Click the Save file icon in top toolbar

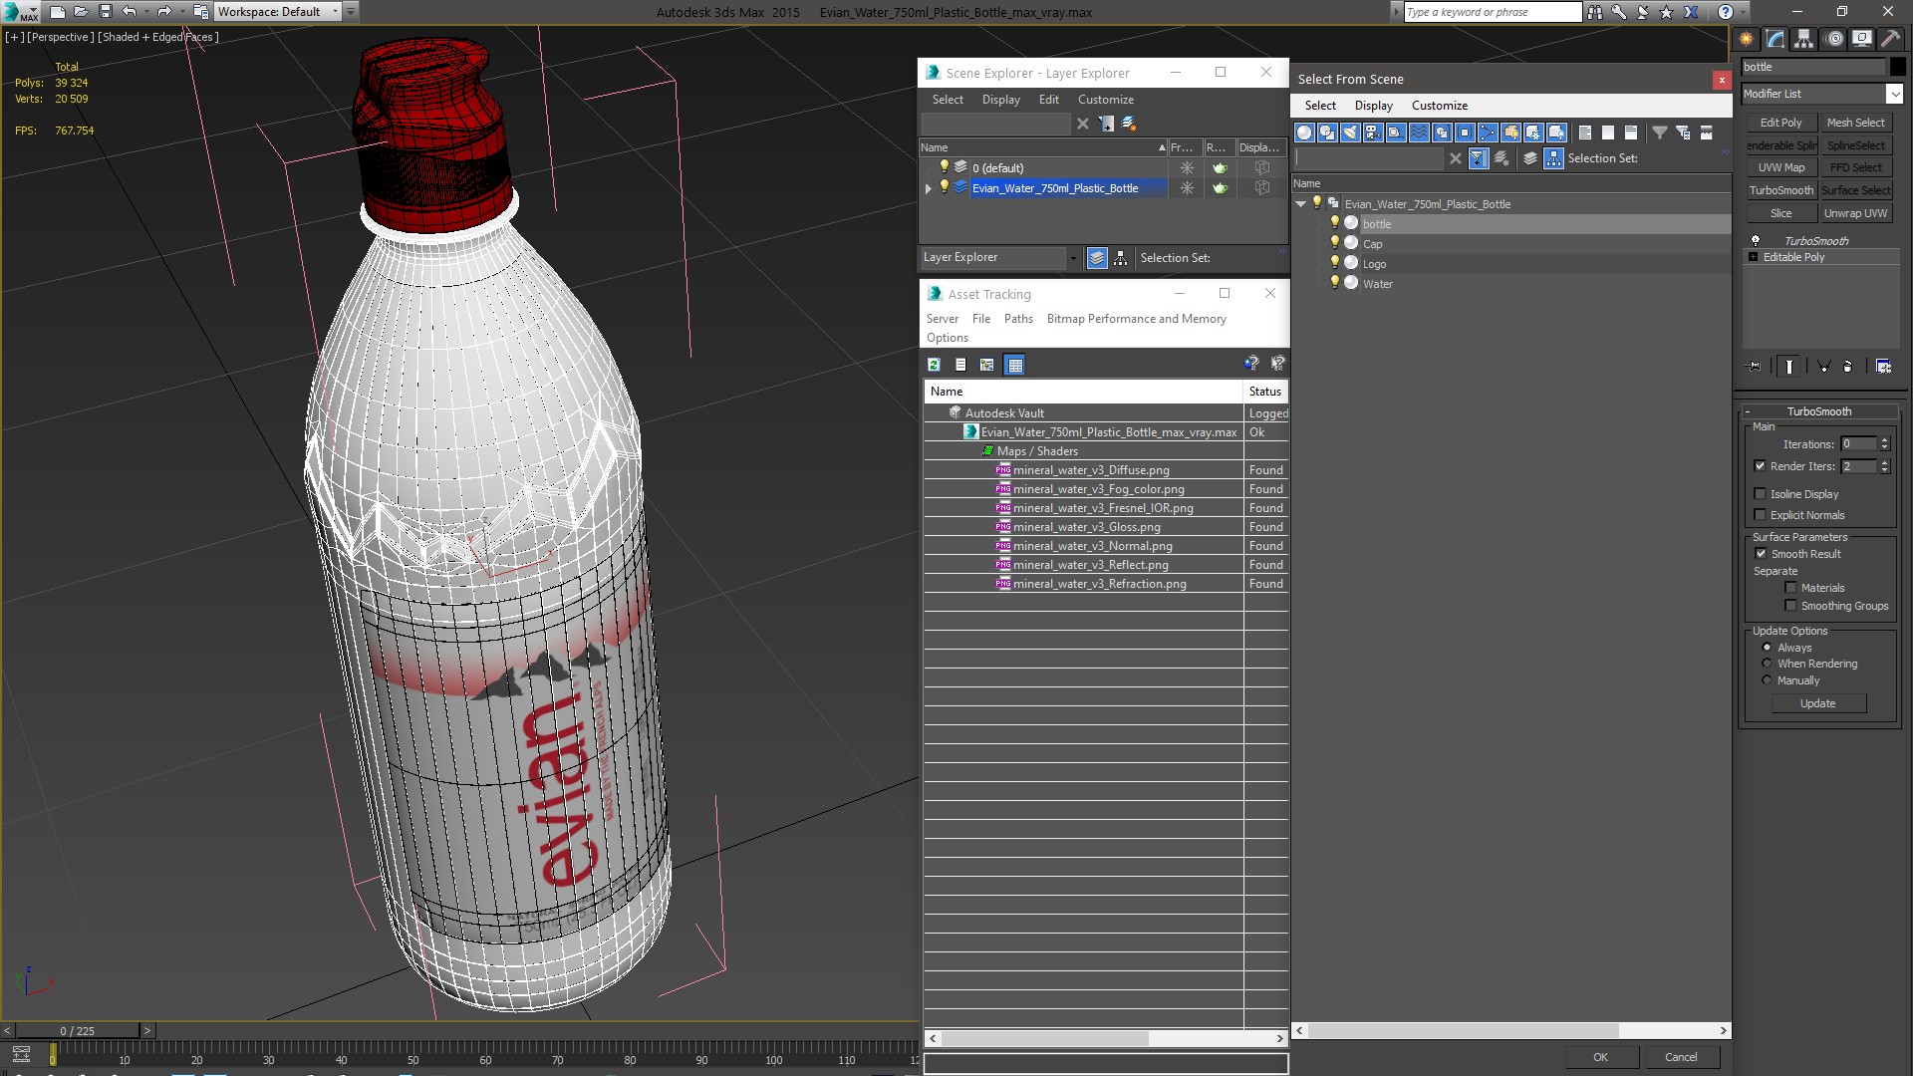click(x=105, y=12)
